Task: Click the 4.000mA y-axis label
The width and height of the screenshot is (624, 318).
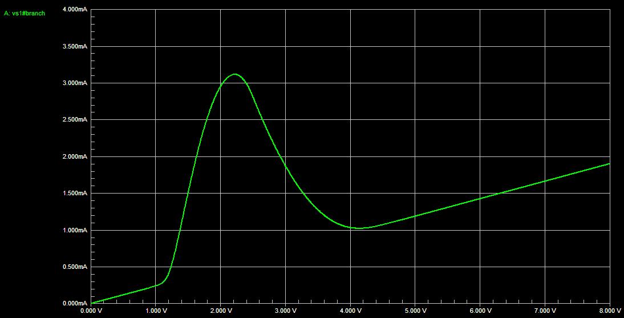Action: click(x=75, y=10)
